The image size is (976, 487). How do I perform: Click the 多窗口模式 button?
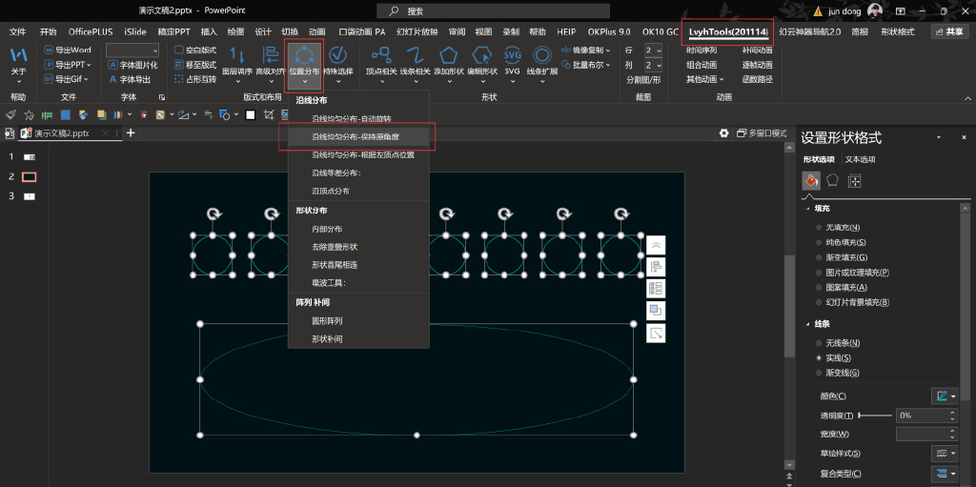(762, 133)
